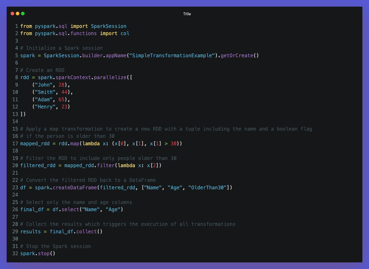Select the "Adam" string on line 11
The height and width of the screenshot is (269, 369).
(44, 100)
